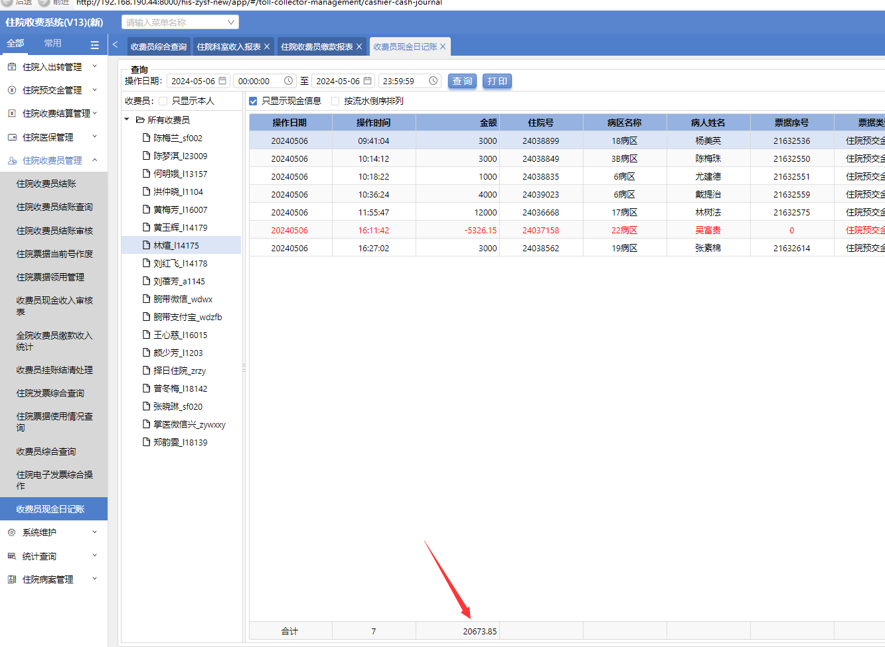The width and height of the screenshot is (885, 647).
Task: Click the 住院医保管理 sidebar icon
Action: click(12, 137)
